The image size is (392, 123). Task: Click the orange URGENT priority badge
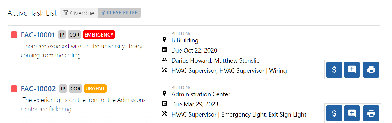[95, 89]
